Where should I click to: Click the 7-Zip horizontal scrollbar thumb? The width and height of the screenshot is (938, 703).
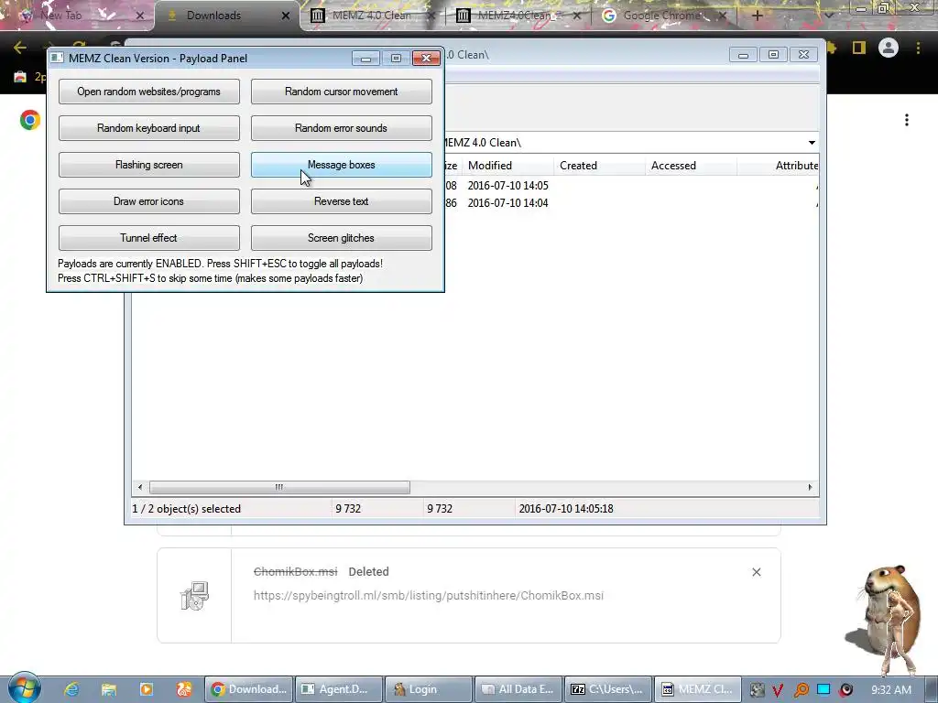[279, 487]
